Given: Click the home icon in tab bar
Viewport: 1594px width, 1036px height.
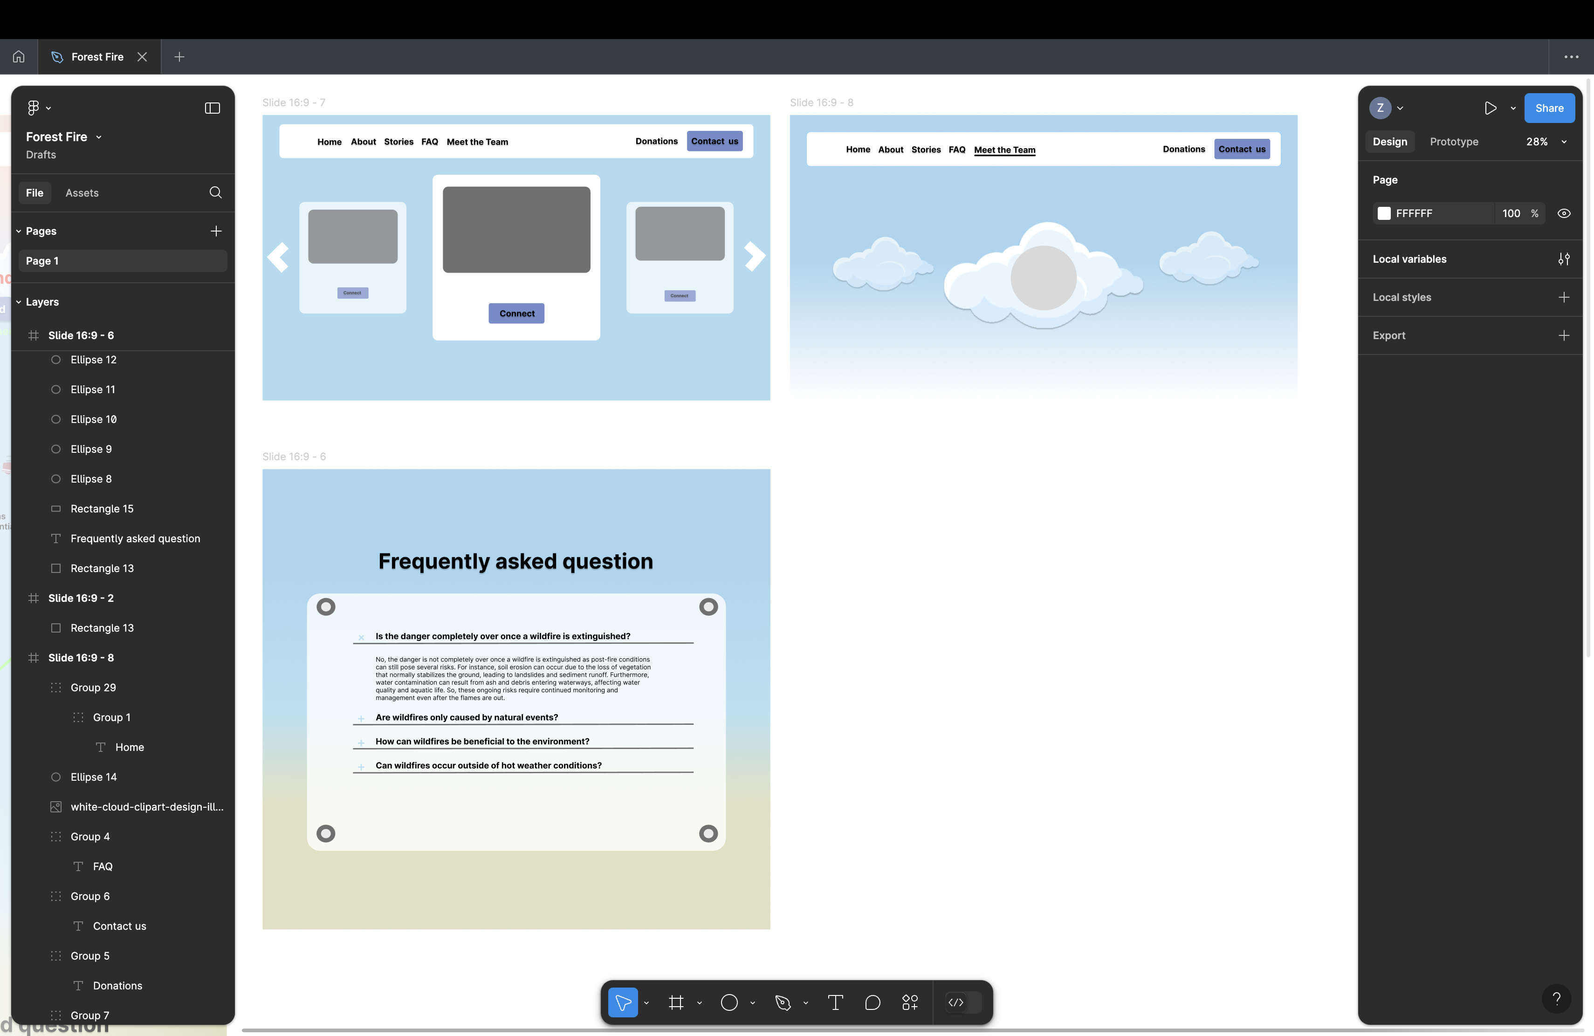Looking at the screenshot, I should (x=19, y=57).
